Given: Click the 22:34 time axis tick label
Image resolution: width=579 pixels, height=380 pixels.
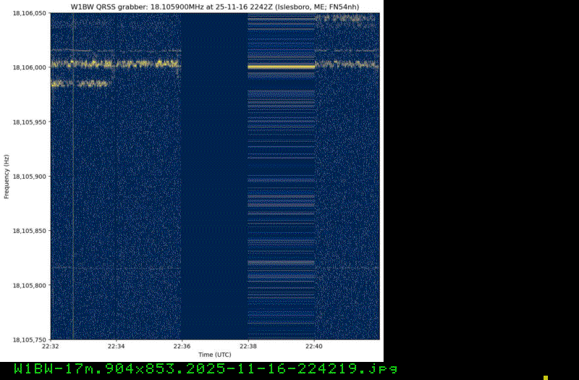Looking at the screenshot, I should [x=117, y=347].
